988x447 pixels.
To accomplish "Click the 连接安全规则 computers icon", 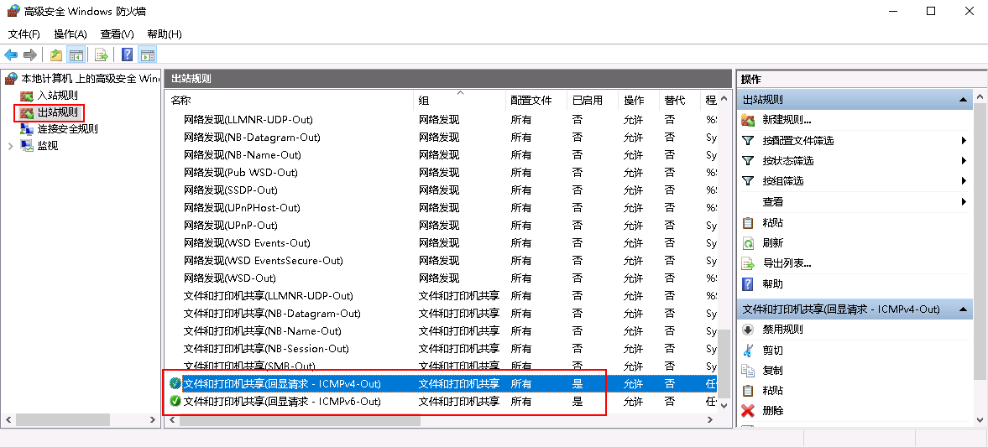I will [27, 129].
